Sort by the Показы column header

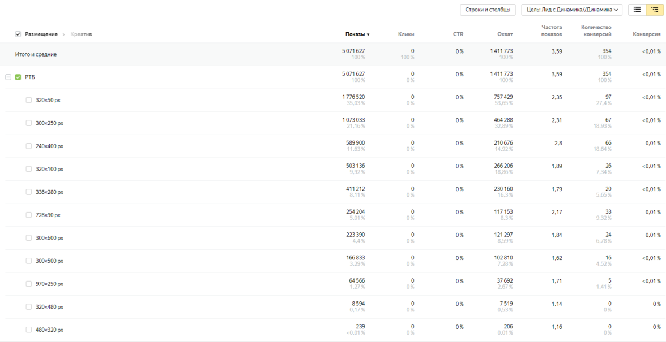357,34
